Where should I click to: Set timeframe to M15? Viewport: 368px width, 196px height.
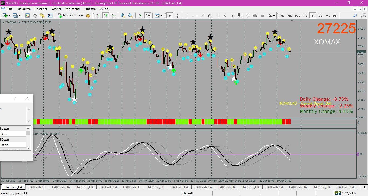tap(290, 16)
